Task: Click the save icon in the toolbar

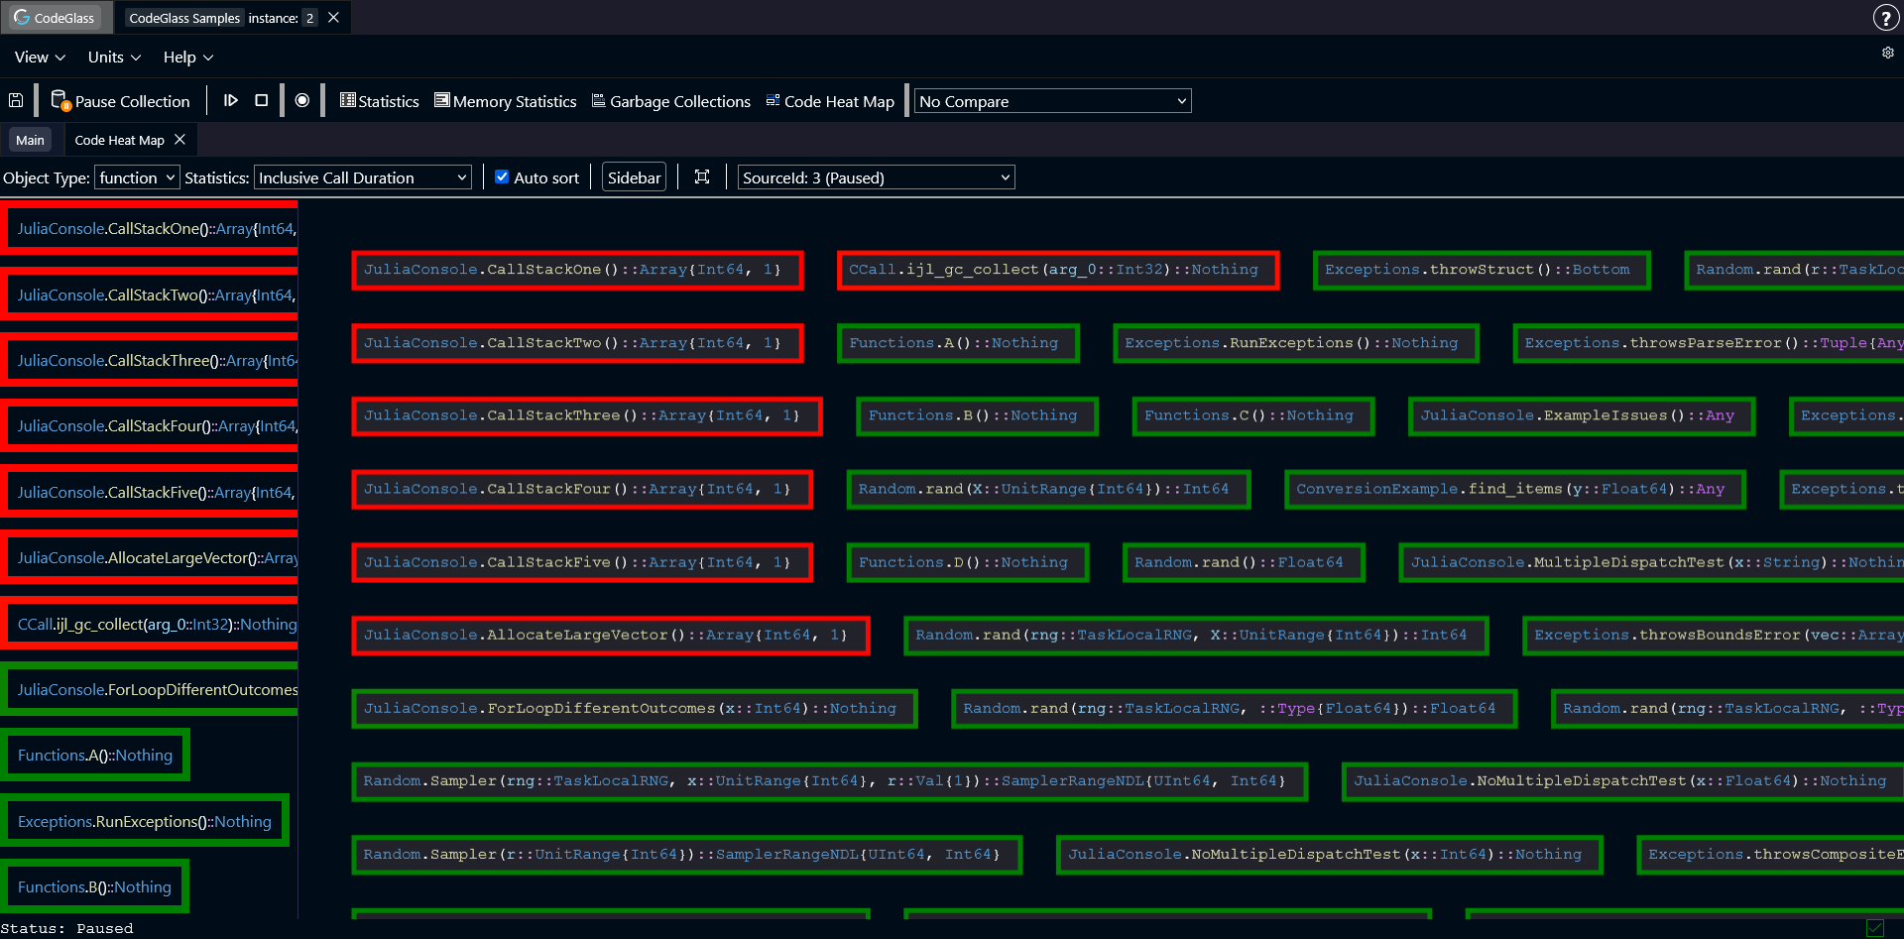Action: point(16,101)
